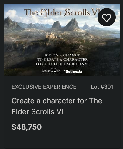Image resolution: width=123 pixels, height=149 pixels.
Task: Click the empty card area below the price
Action: tap(62, 139)
